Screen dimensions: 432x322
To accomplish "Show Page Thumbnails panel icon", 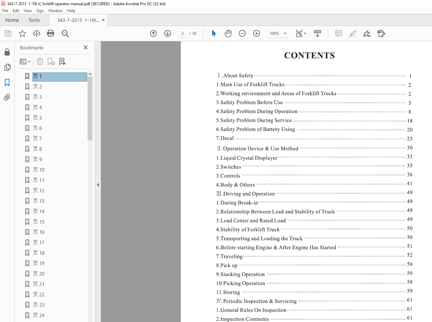I will pos(7,67).
